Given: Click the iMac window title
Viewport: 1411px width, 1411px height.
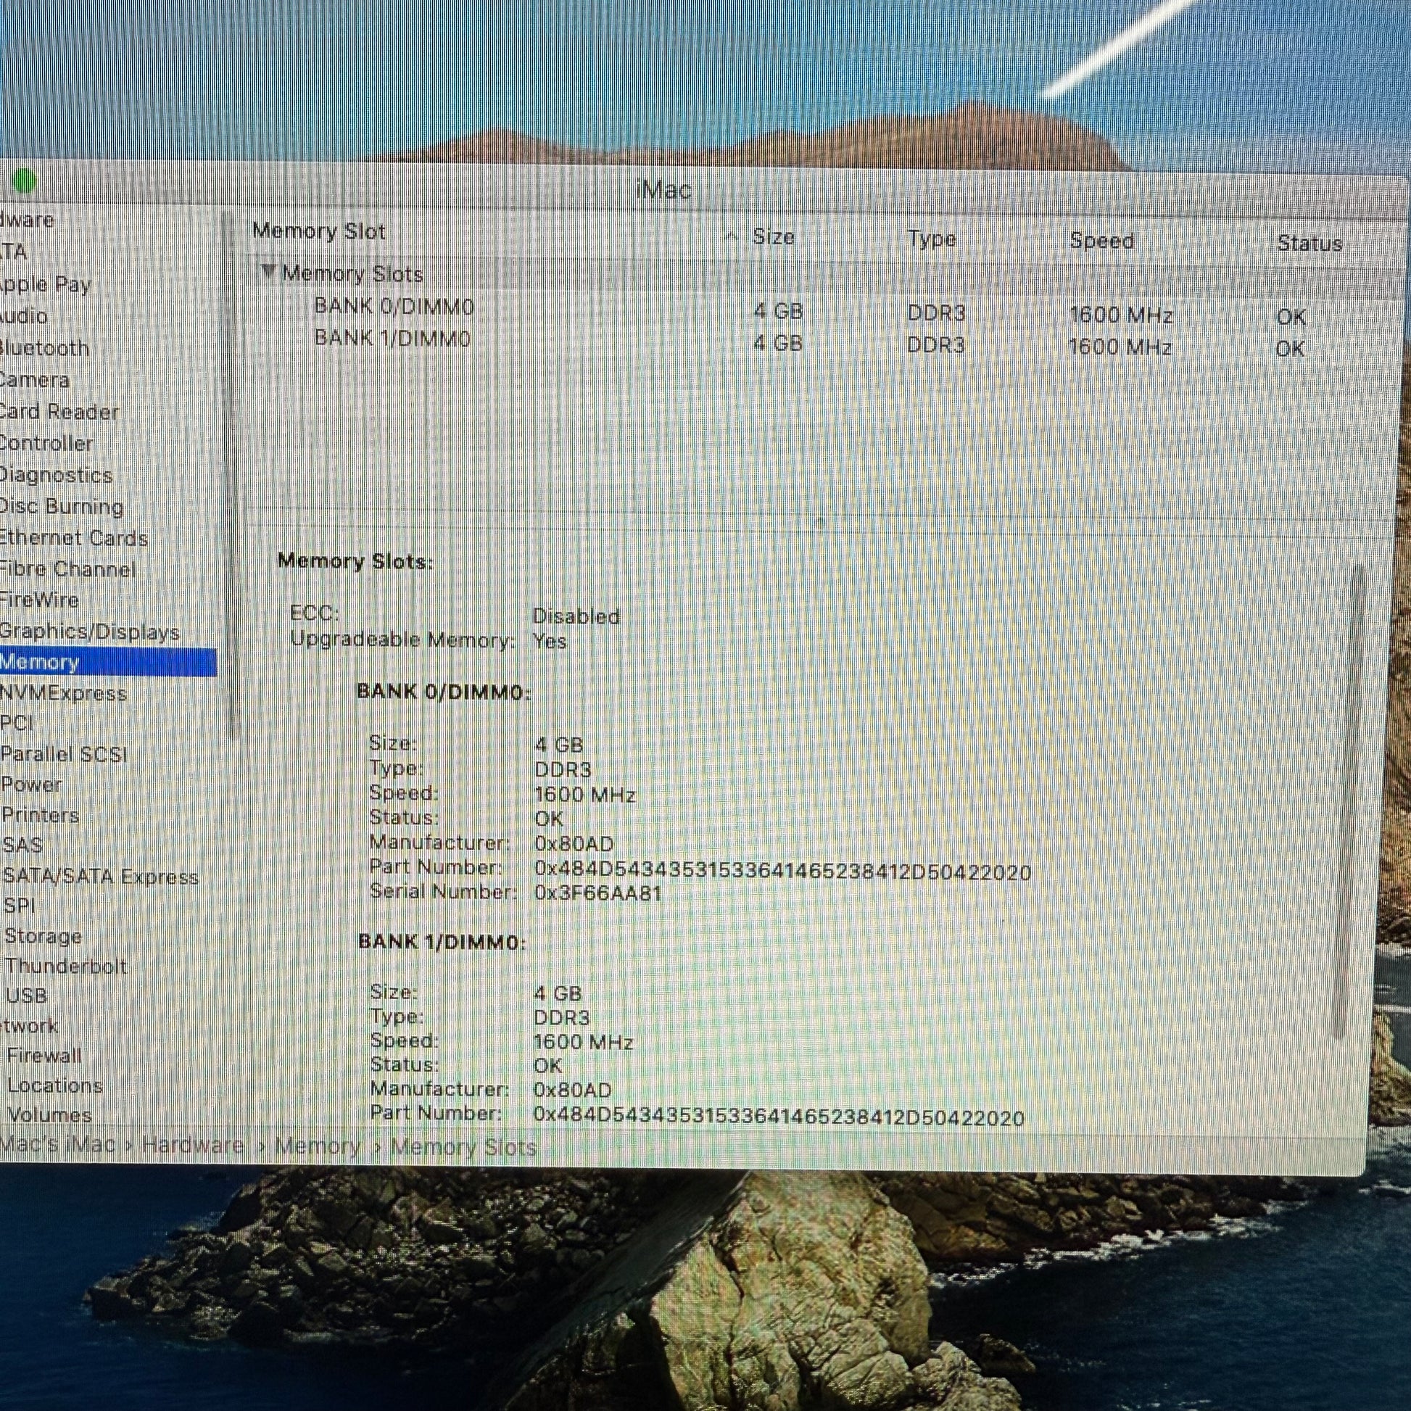Looking at the screenshot, I should tap(663, 190).
